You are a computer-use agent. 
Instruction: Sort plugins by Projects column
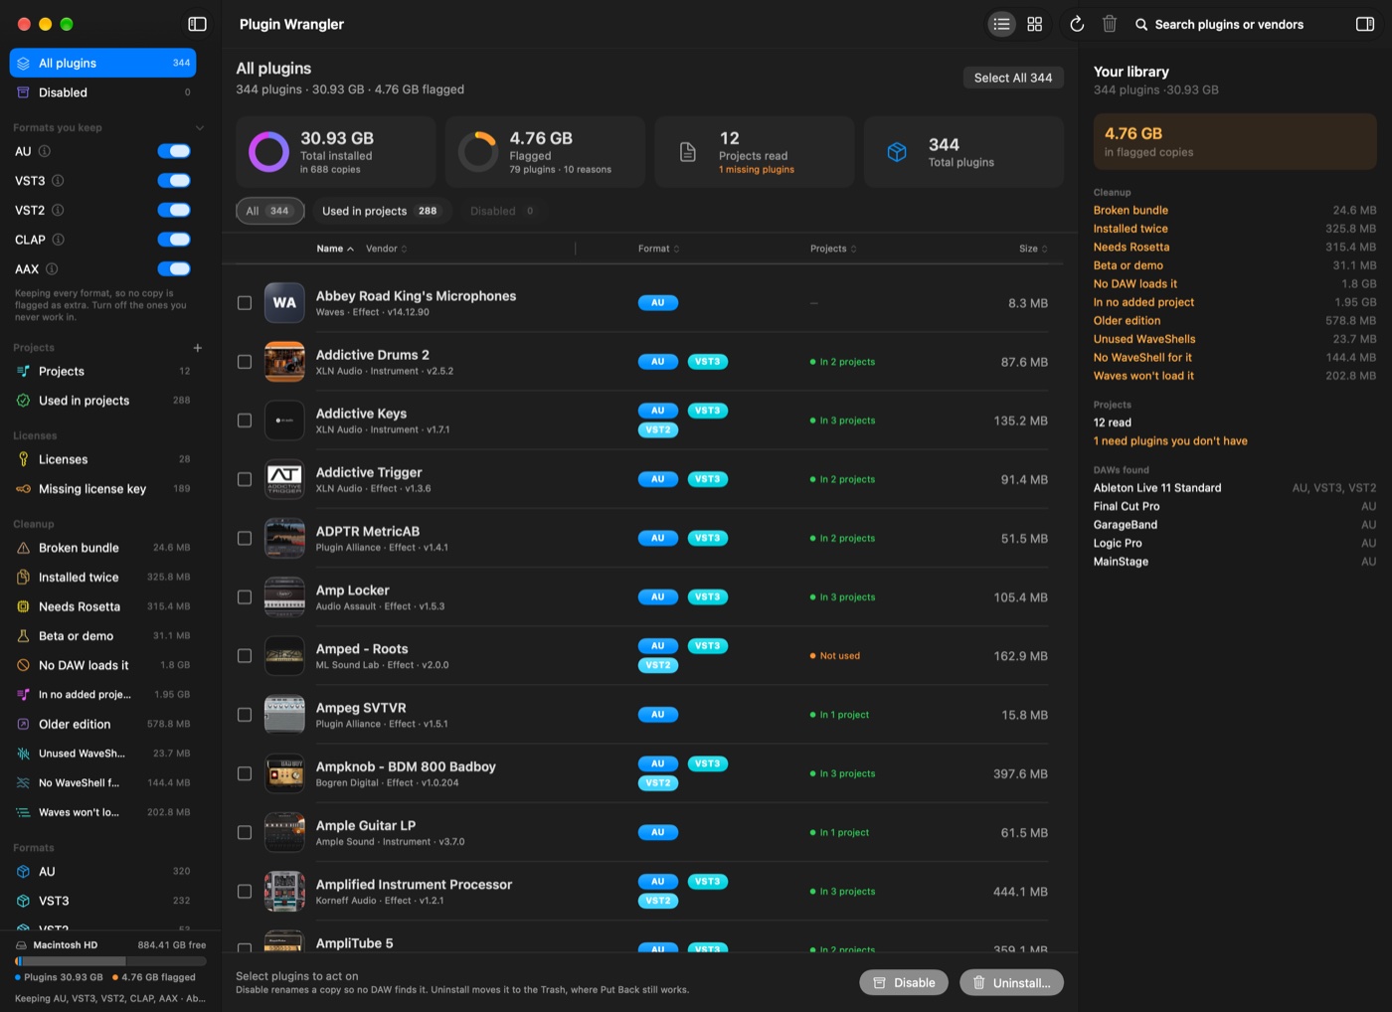(833, 249)
